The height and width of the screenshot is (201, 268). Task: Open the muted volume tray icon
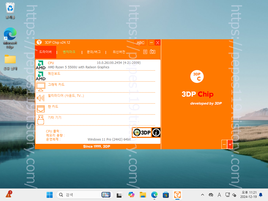234,195
